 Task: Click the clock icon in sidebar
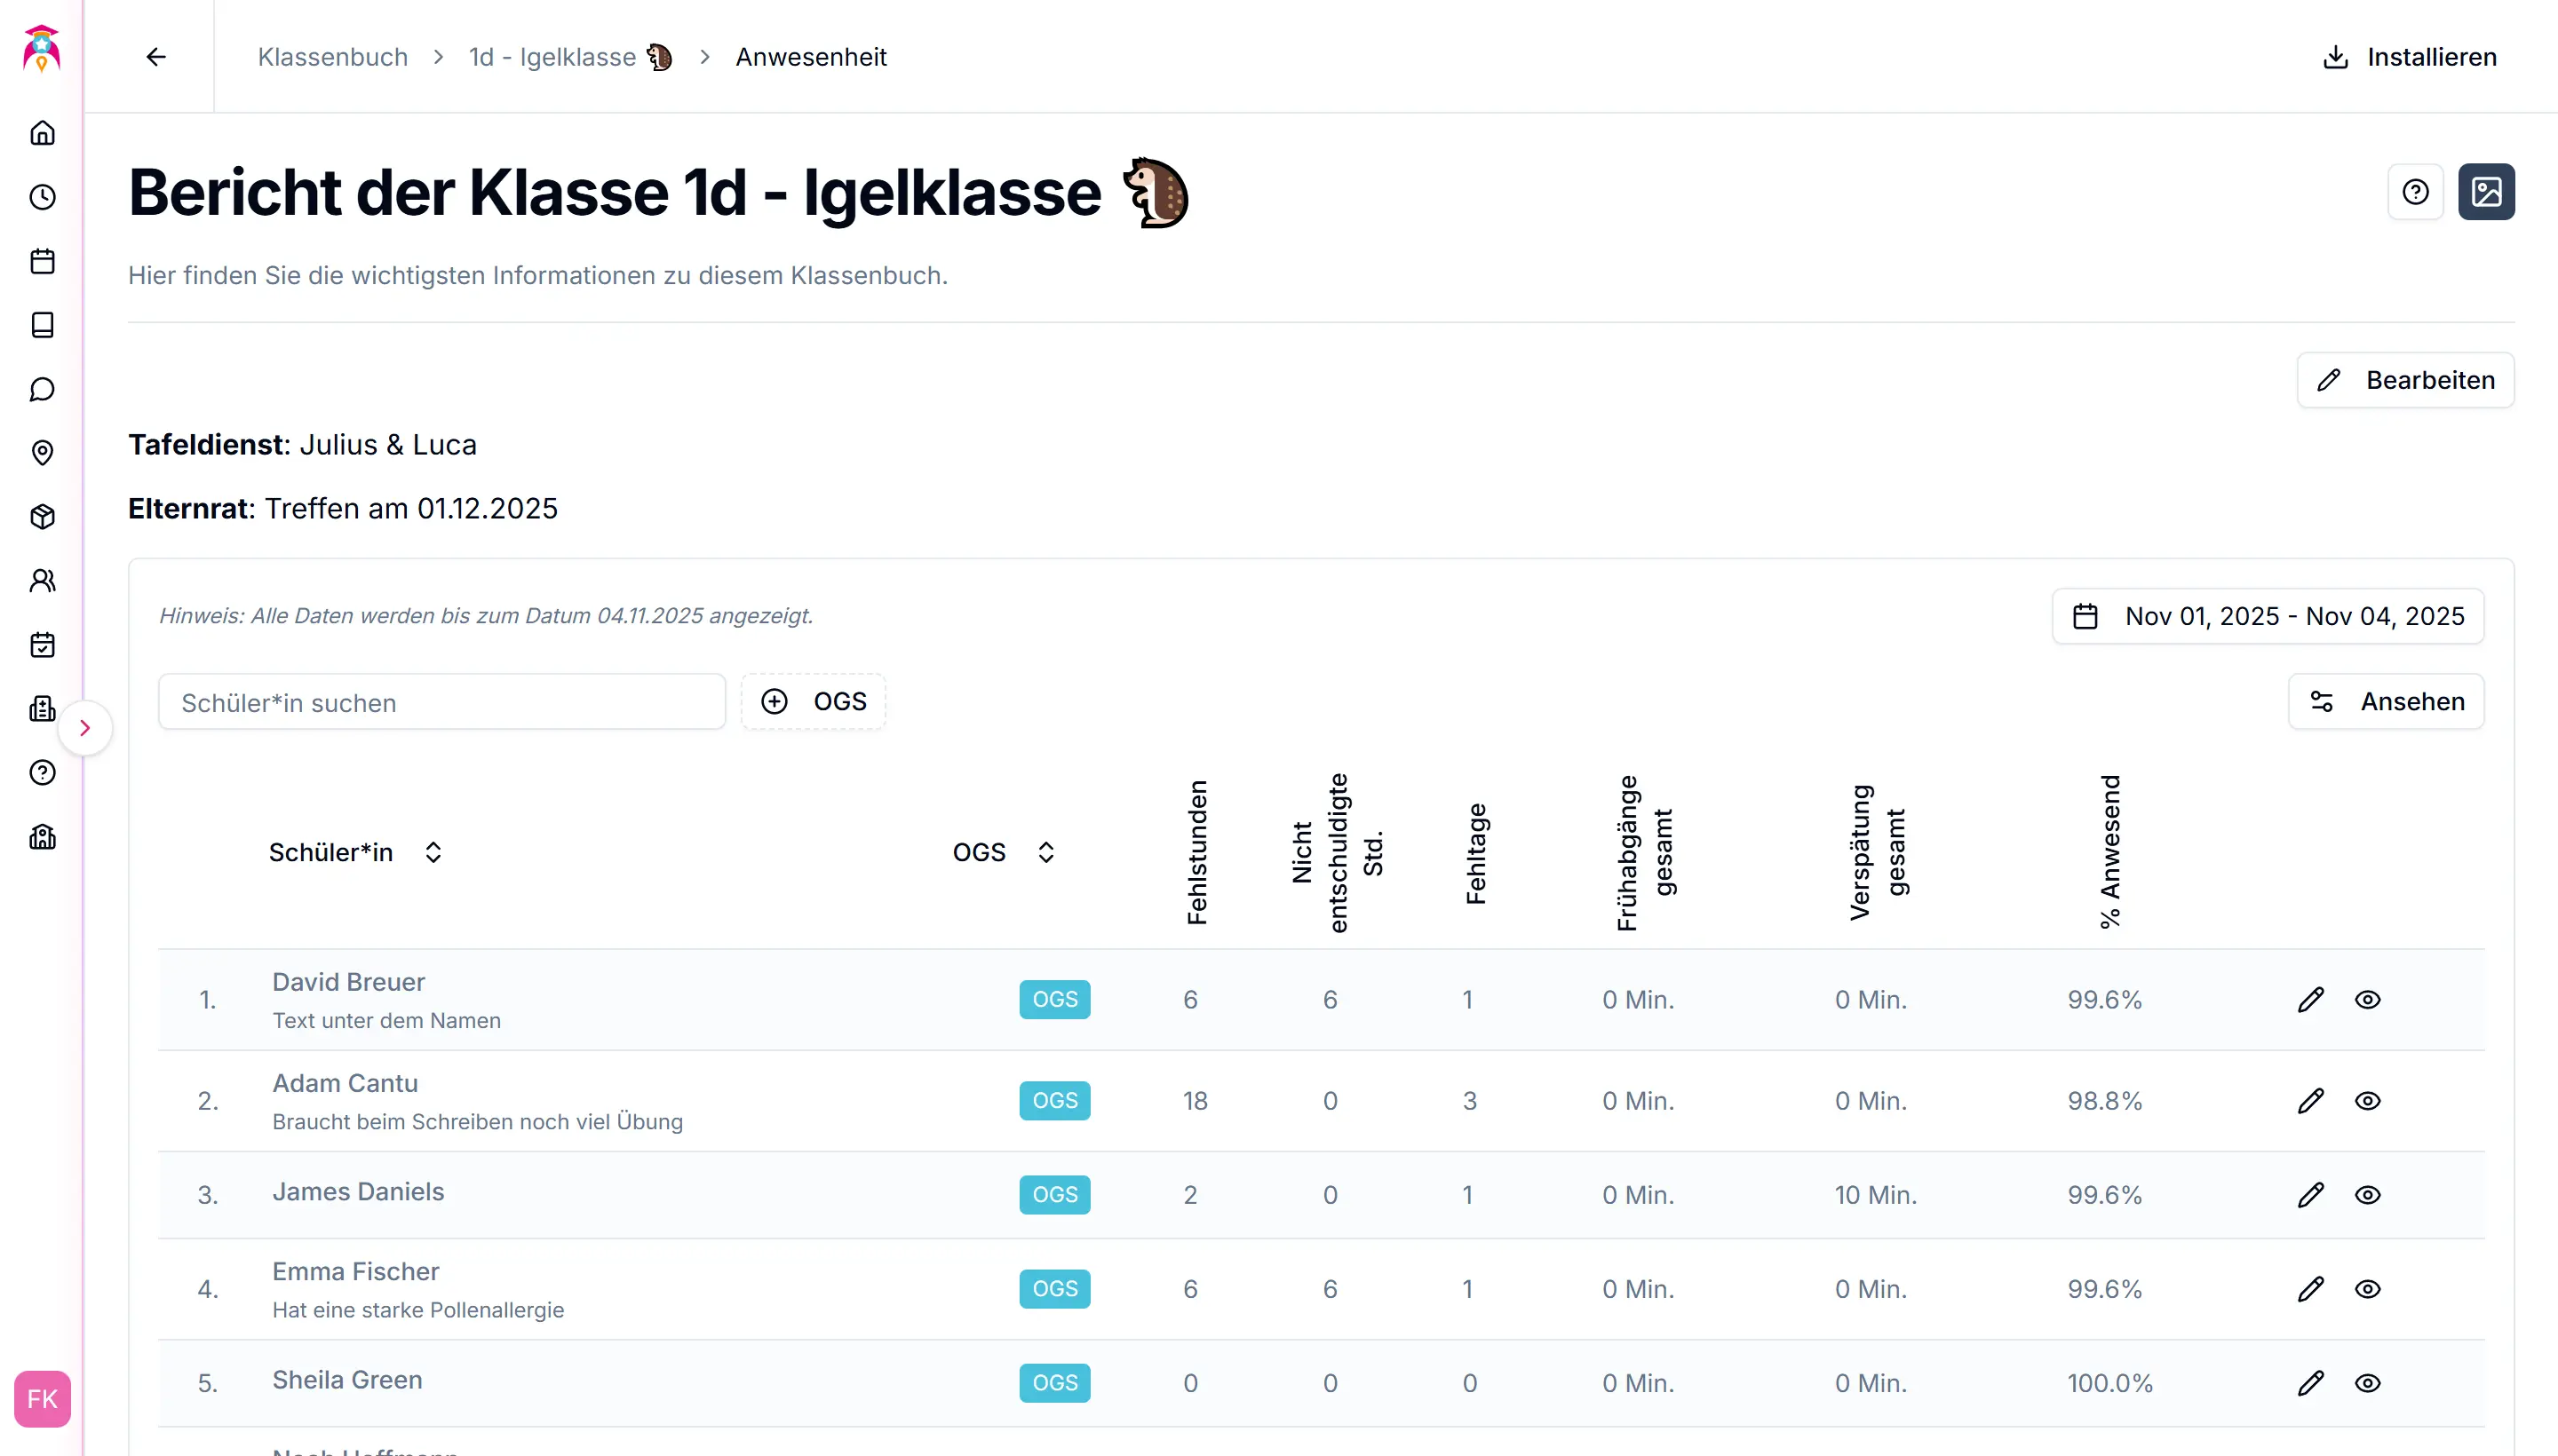pos(42,197)
